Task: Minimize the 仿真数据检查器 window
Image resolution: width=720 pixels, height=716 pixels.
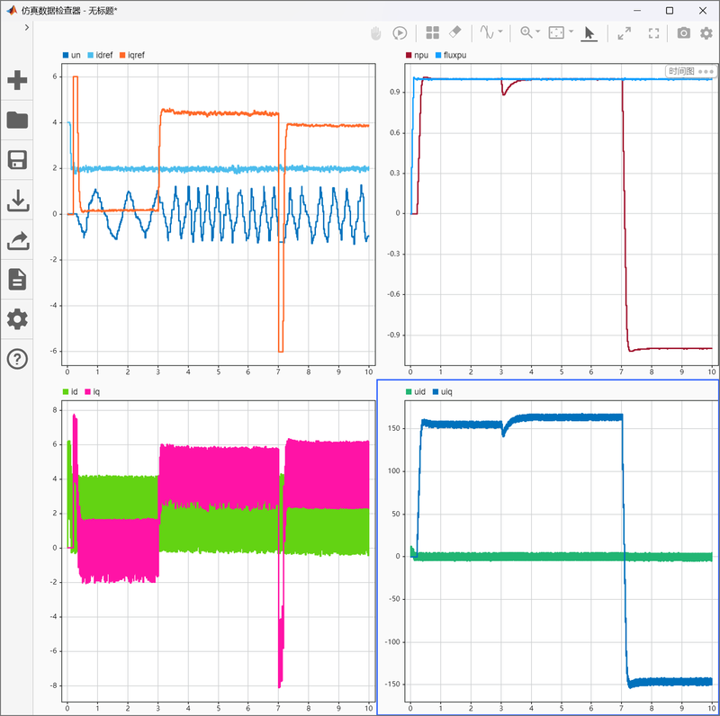Action: click(637, 11)
